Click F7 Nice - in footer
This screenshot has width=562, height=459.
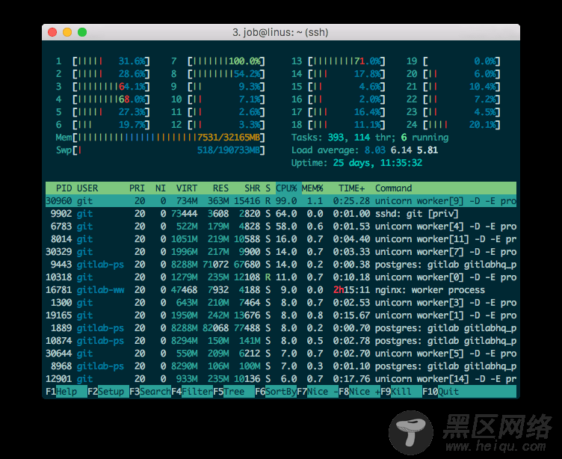[318, 391]
